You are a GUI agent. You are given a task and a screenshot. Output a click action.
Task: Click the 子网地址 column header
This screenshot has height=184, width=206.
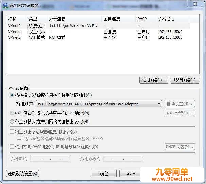173,19
